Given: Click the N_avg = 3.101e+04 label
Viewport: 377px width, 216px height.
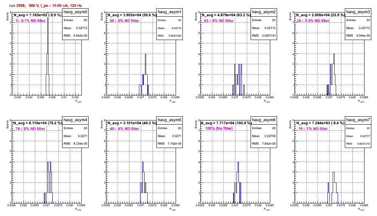Looking at the screenshot, I should [132, 123].
